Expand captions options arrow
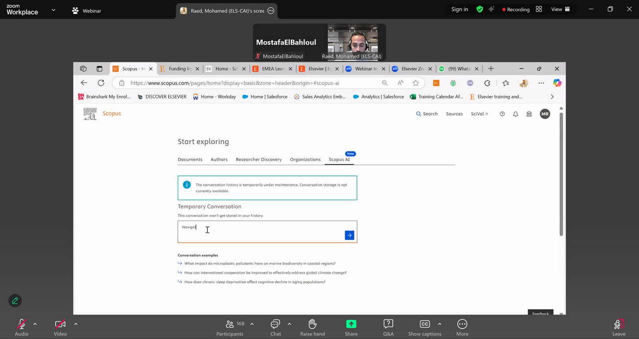Screen dimensions: 639x339 [x=439, y=324]
